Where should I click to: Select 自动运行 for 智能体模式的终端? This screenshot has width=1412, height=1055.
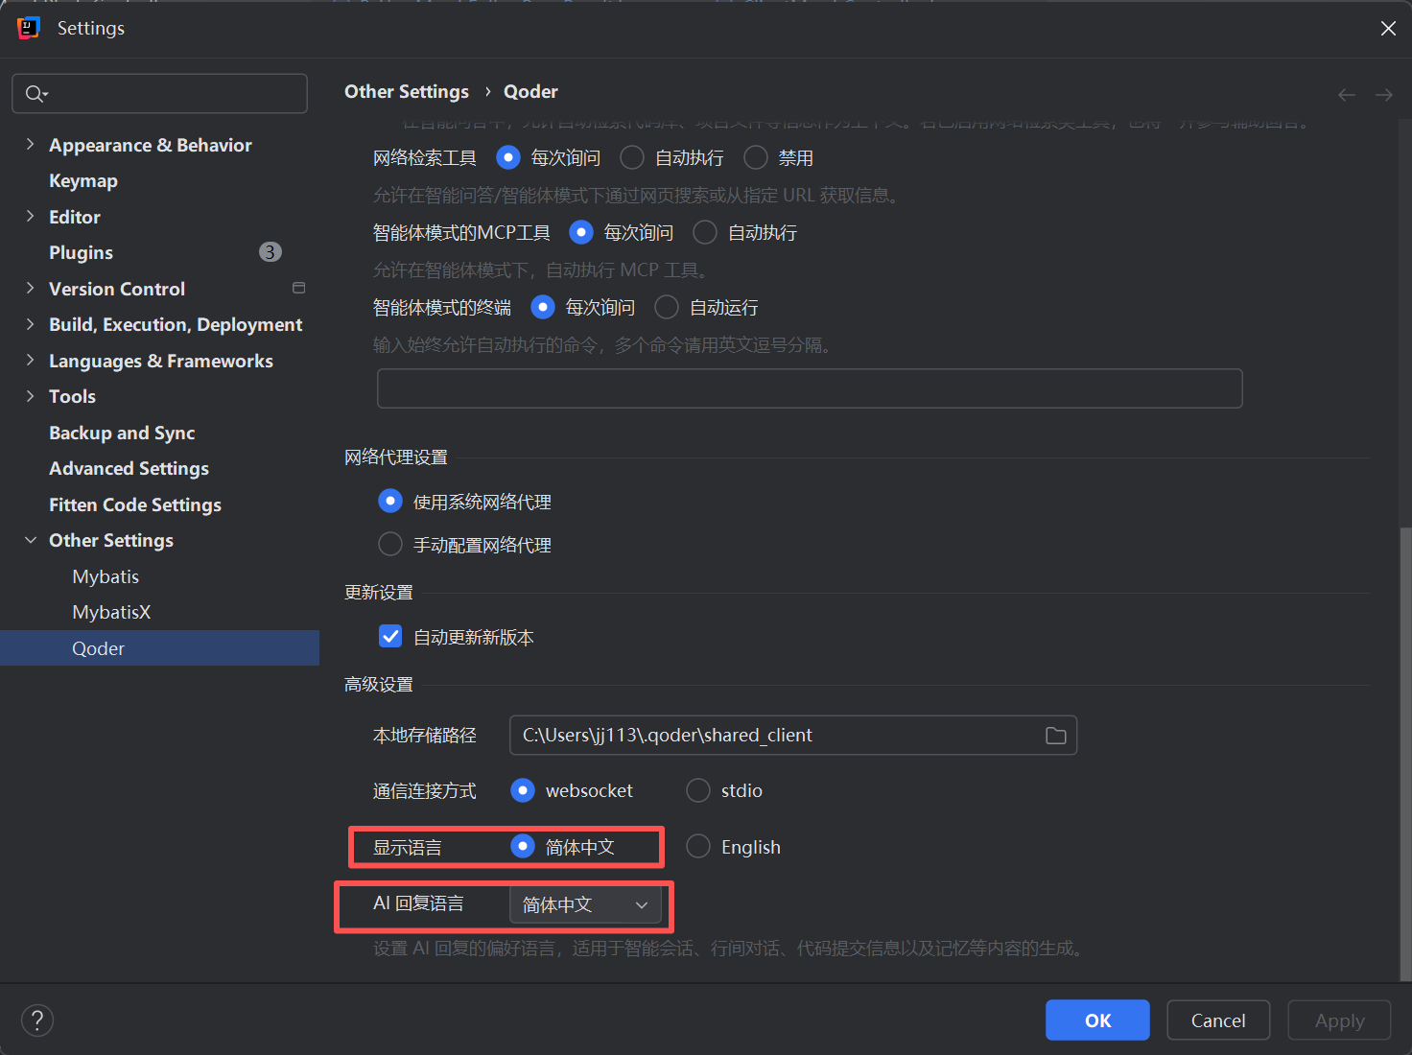click(x=667, y=307)
